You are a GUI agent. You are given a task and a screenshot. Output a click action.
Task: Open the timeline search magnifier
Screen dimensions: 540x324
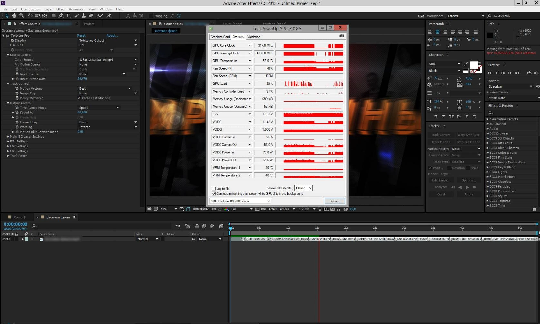tap(34, 226)
